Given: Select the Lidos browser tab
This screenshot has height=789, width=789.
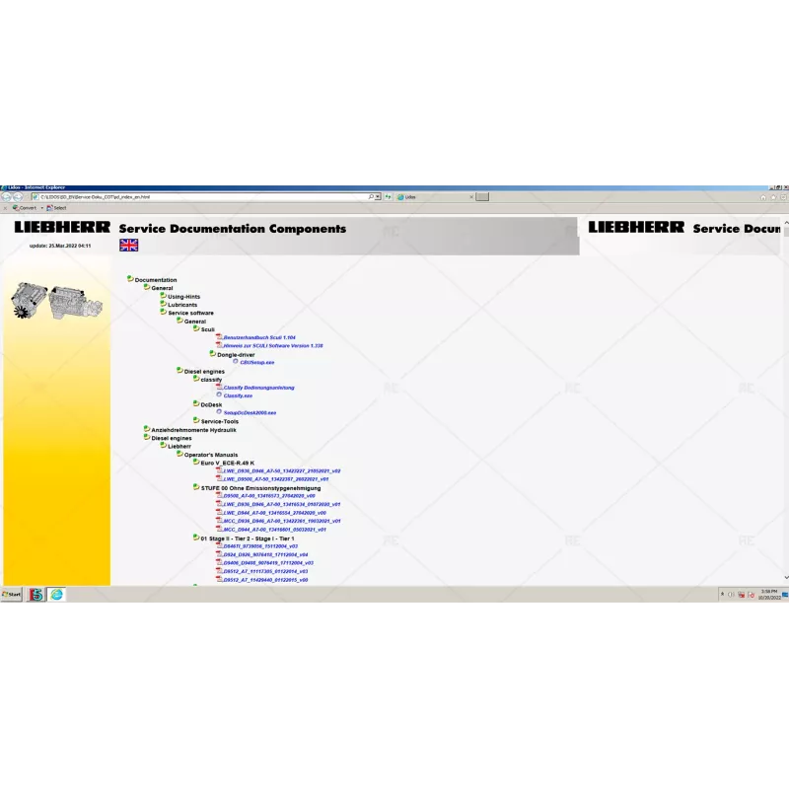Looking at the screenshot, I should point(408,196).
